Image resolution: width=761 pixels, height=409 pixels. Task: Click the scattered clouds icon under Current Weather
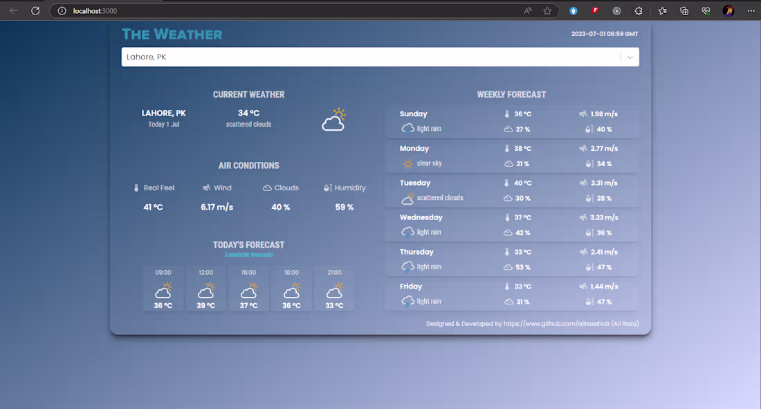[x=334, y=119]
